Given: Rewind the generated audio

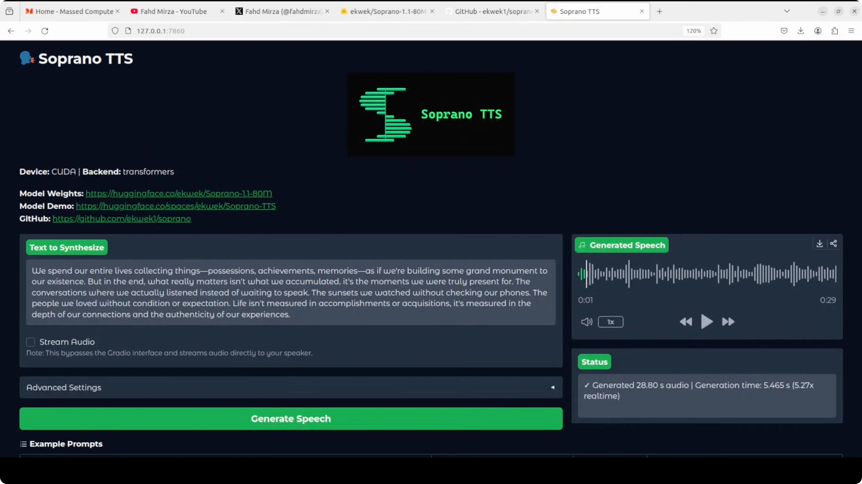Looking at the screenshot, I should pos(686,322).
